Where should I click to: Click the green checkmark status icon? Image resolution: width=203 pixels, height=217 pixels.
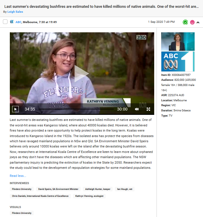(185, 22)
